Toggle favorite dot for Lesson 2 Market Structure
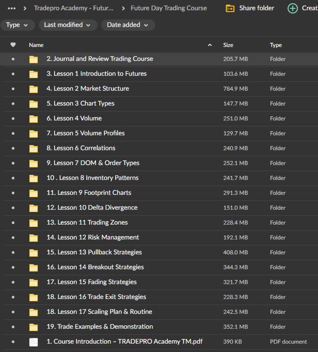Screen dimensions: 318x352 pos(13,89)
